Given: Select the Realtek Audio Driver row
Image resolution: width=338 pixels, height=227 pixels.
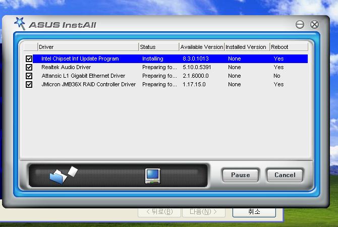Looking at the screenshot, I should [170, 67].
